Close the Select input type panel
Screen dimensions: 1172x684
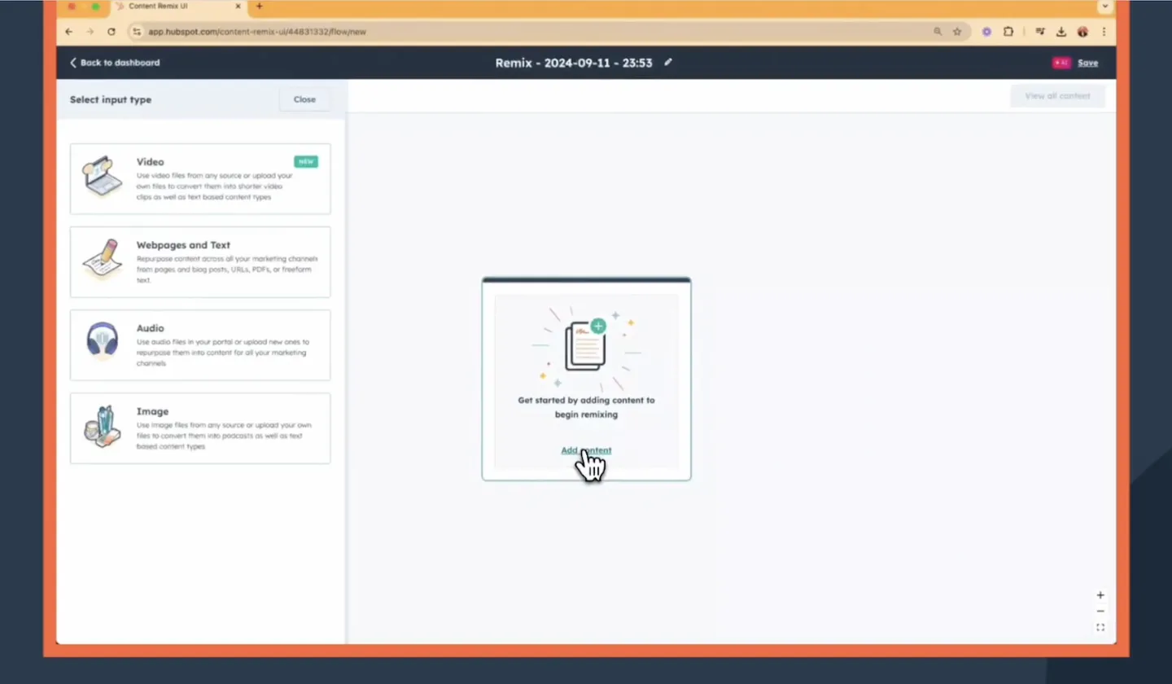click(x=304, y=99)
